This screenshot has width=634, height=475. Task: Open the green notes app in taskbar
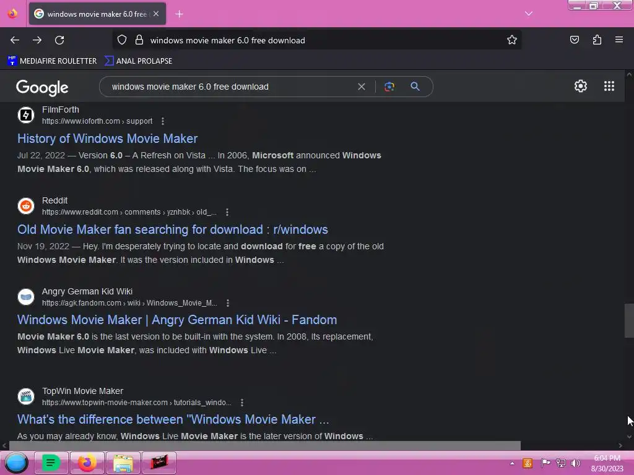(51, 463)
